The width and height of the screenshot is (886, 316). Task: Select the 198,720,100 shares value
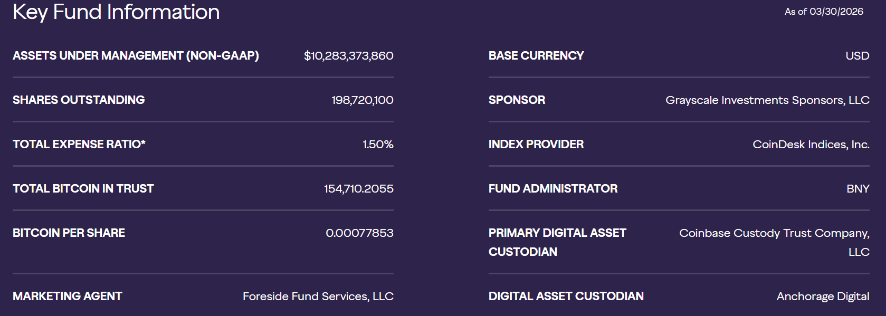tap(362, 100)
